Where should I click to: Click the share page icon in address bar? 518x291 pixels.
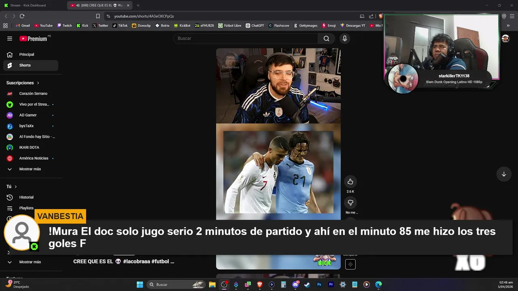click(x=371, y=16)
